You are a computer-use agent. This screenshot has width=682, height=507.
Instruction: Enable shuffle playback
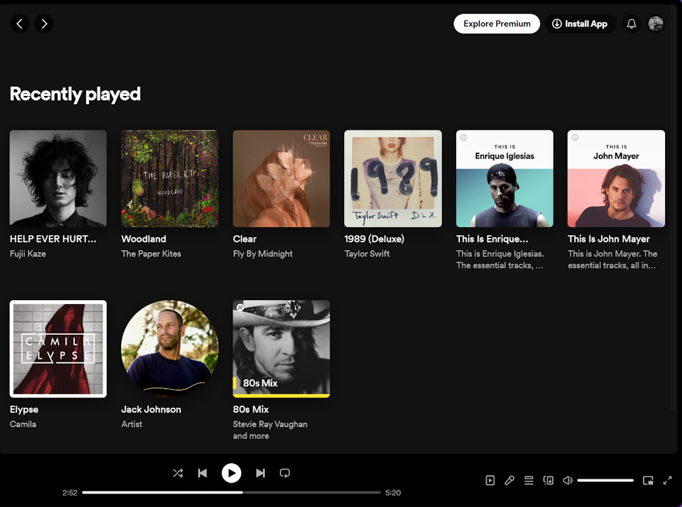[x=178, y=473]
